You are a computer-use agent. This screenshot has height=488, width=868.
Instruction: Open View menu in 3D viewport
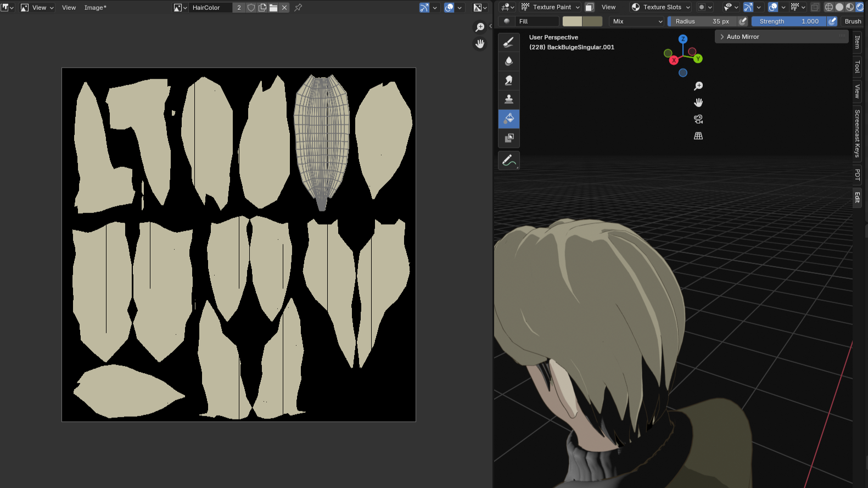click(608, 7)
